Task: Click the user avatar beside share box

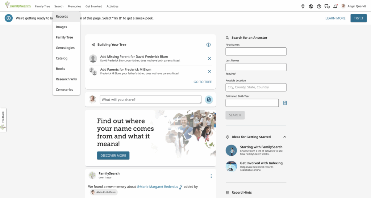Action: coord(92,100)
